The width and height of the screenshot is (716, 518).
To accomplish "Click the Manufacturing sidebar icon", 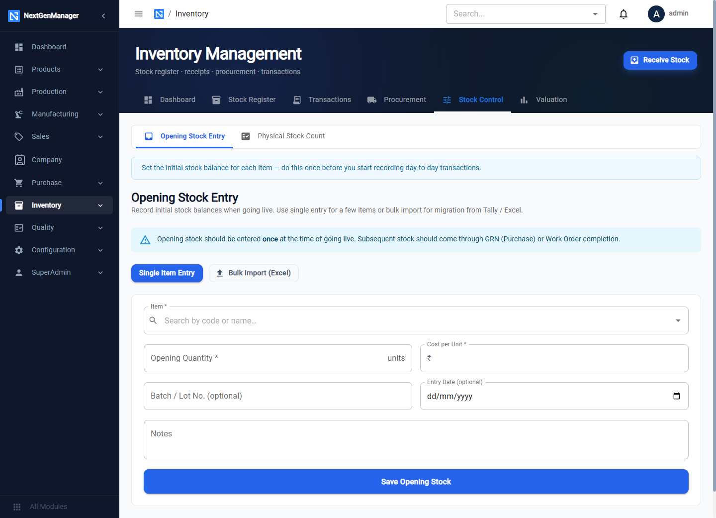I will pyautogui.click(x=19, y=114).
